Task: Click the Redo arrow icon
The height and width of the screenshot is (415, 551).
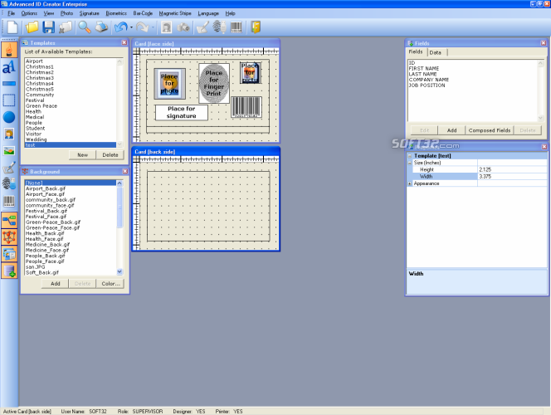Action: click(143, 27)
